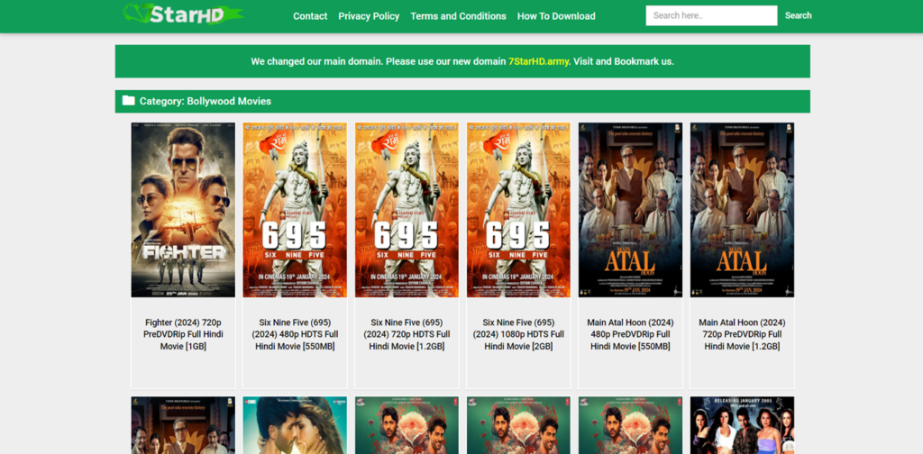Visit the 7StarHD.army domain link
The image size is (923, 454).
[539, 61]
